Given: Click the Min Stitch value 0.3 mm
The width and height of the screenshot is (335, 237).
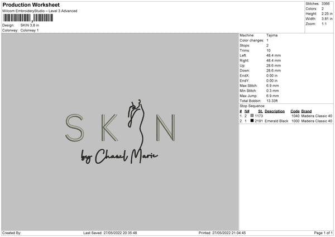Looking at the screenshot, I should [272, 91].
